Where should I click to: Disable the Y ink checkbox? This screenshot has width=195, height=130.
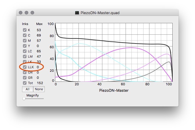25,46
